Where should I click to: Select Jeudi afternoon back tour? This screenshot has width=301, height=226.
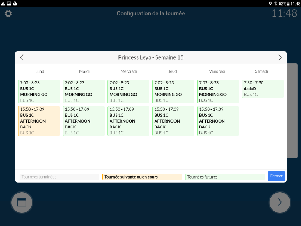(173, 121)
